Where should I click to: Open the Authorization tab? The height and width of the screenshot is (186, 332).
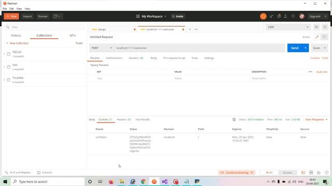(114, 58)
